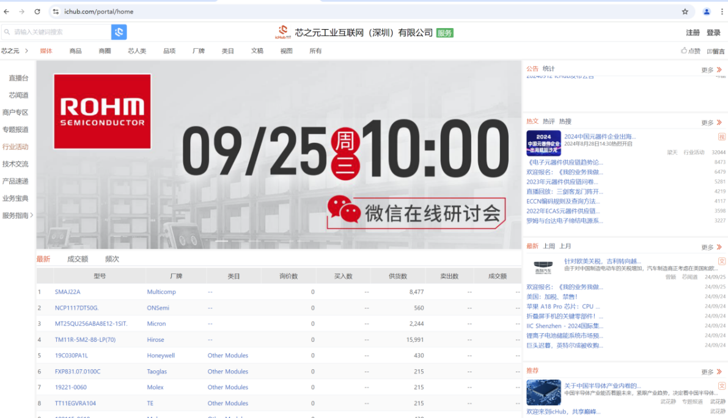Switch to the 热搜 tab
Viewport: 728px width, 418px height.
click(565, 121)
